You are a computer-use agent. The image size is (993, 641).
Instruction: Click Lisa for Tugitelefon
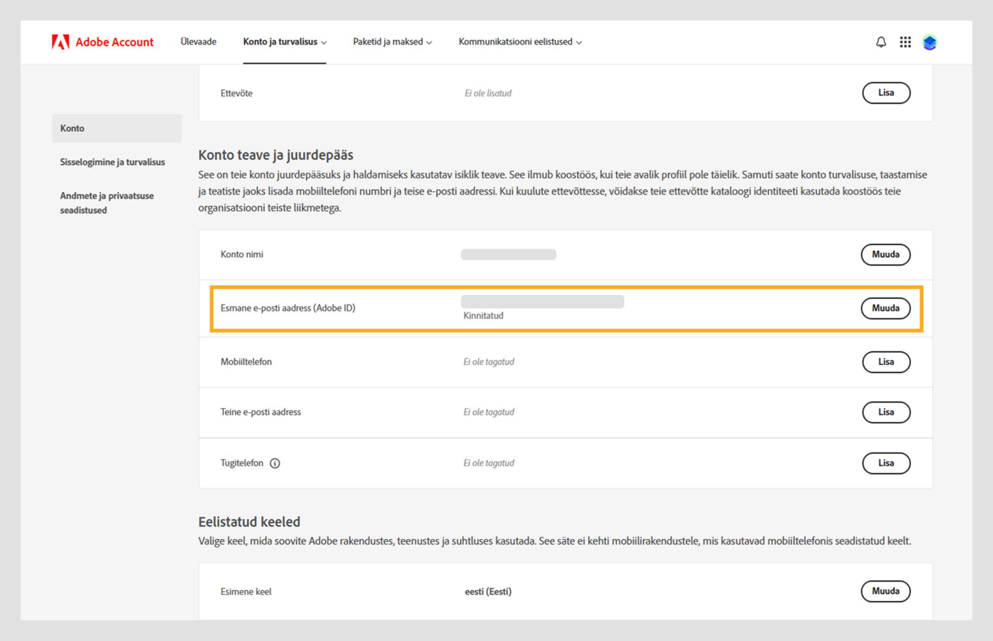(885, 463)
